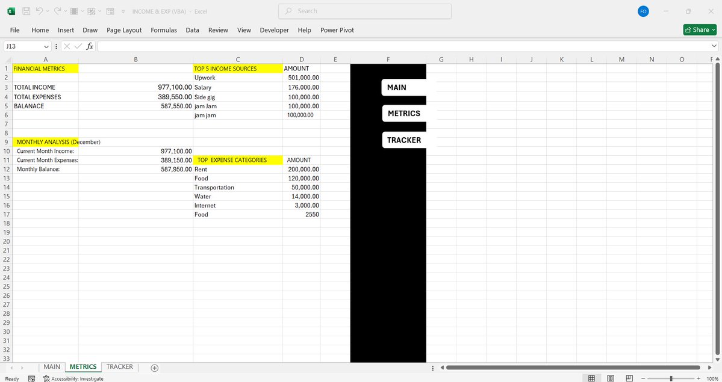722x382 pixels.
Task: Switch to the Insert ribbon tab
Action: (66, 30)
